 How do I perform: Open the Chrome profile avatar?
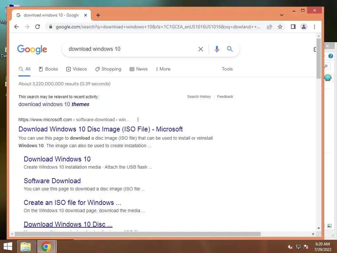click(x=304, y=27)
